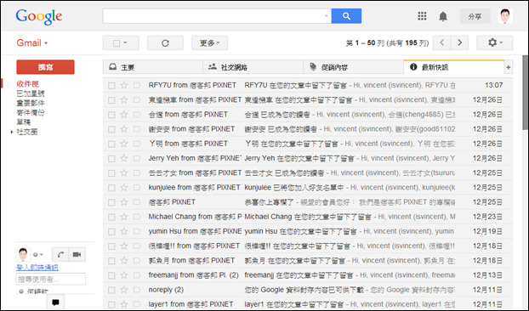This screenshot has height=311, width=529.
Task: Click the red compose 撰寫 button
Action: (x=45, y=67)
